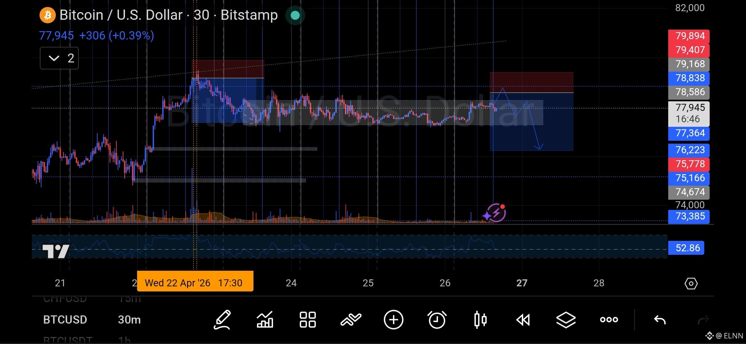746x344 pixels.
Task: Tap the green market status dot
Action: pyautogui.click(x=295, y=15)
